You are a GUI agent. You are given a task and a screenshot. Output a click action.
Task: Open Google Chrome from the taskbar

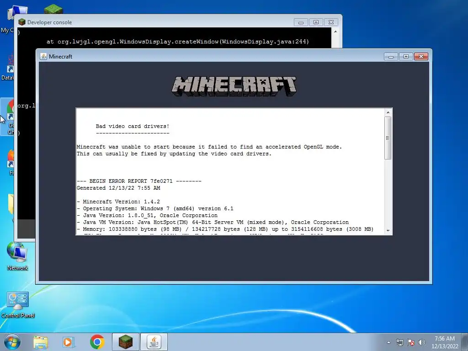pos(97,342)
